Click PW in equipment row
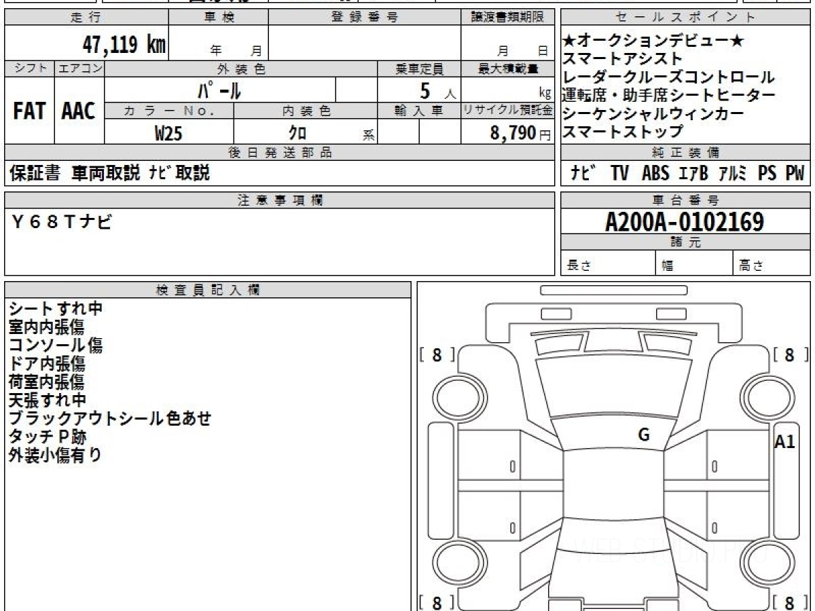Viewport: 815px width, 611px height. coord(795,174)
